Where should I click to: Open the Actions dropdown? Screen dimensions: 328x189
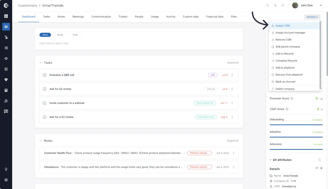pyautogui.click(x=312, y=17)
